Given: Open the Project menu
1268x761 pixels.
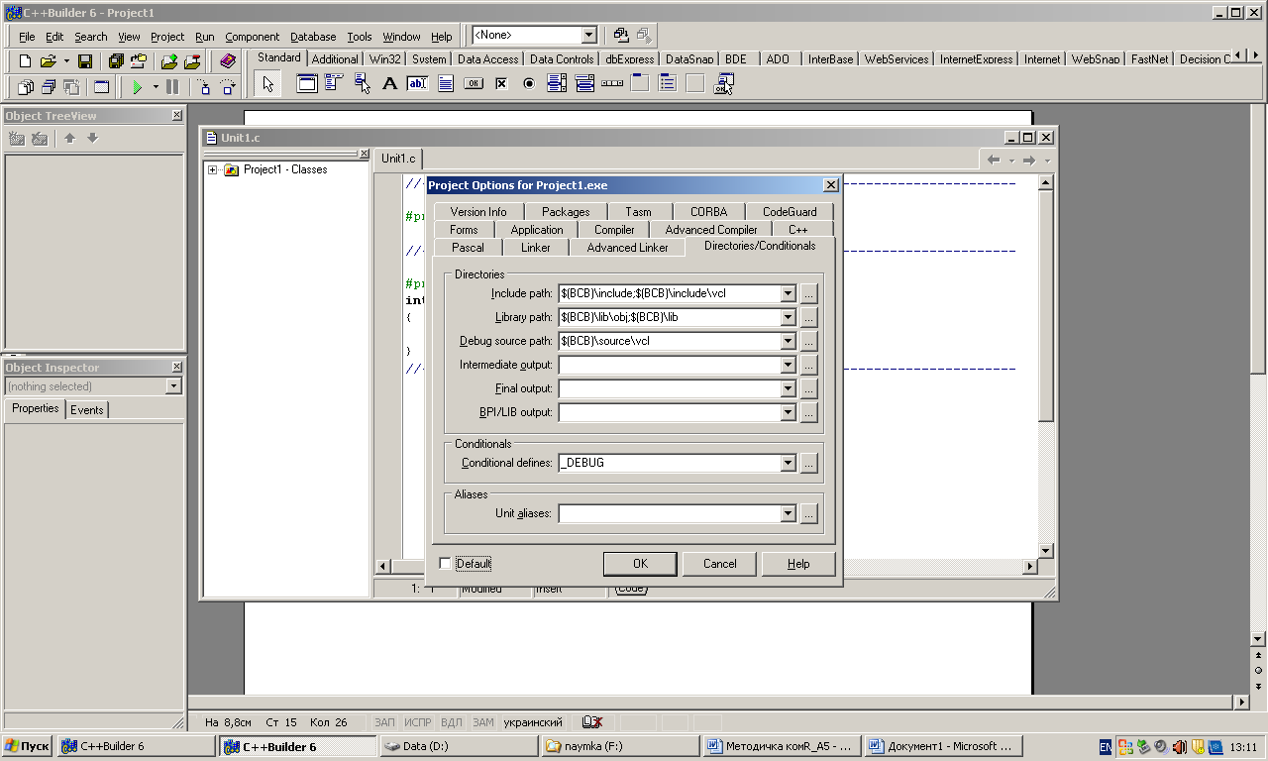Looking at the screenshot, I should [167, 37].
